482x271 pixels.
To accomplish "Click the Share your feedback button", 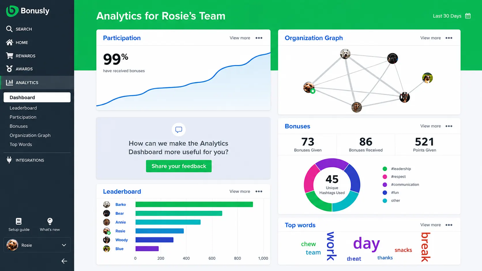I will pyautogui.click(x=179, y=166).
